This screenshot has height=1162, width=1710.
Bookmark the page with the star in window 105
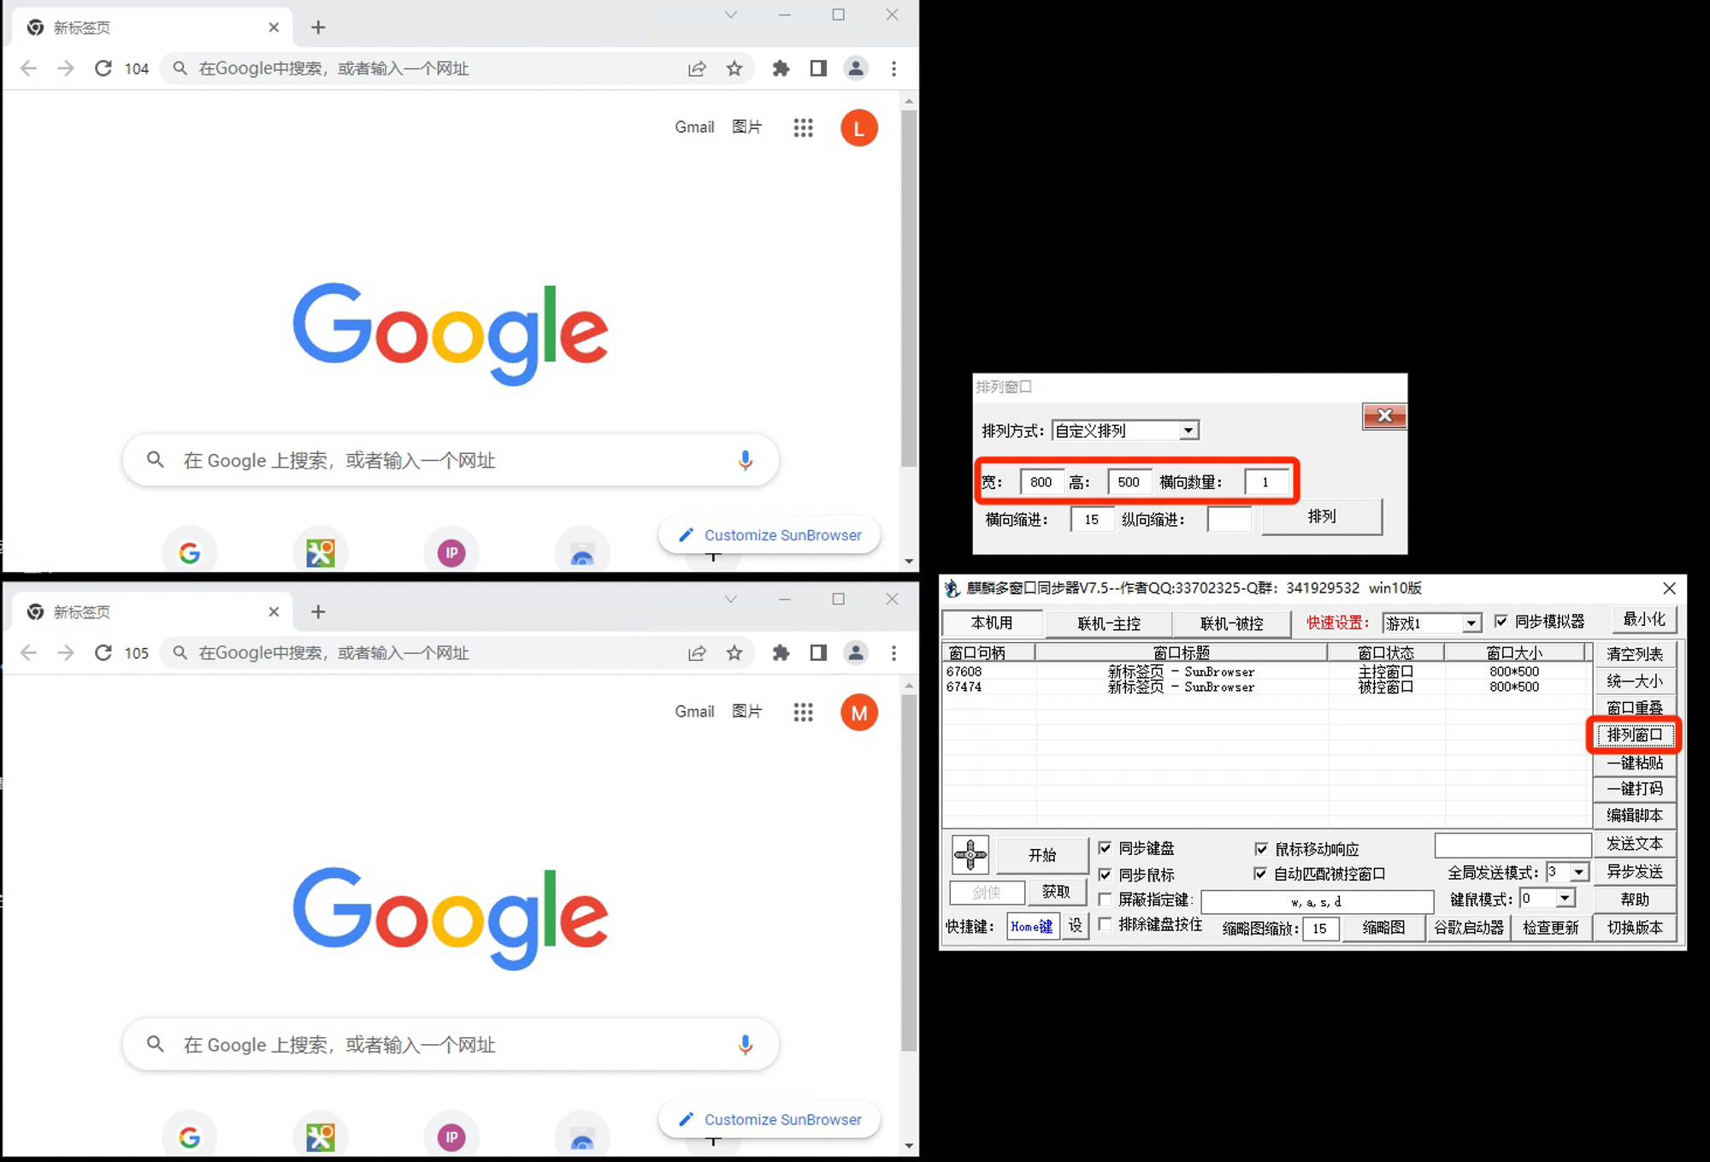click(734, 653)
